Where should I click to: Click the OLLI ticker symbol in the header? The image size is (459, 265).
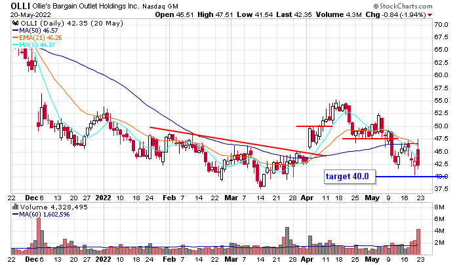click(20, 6)
